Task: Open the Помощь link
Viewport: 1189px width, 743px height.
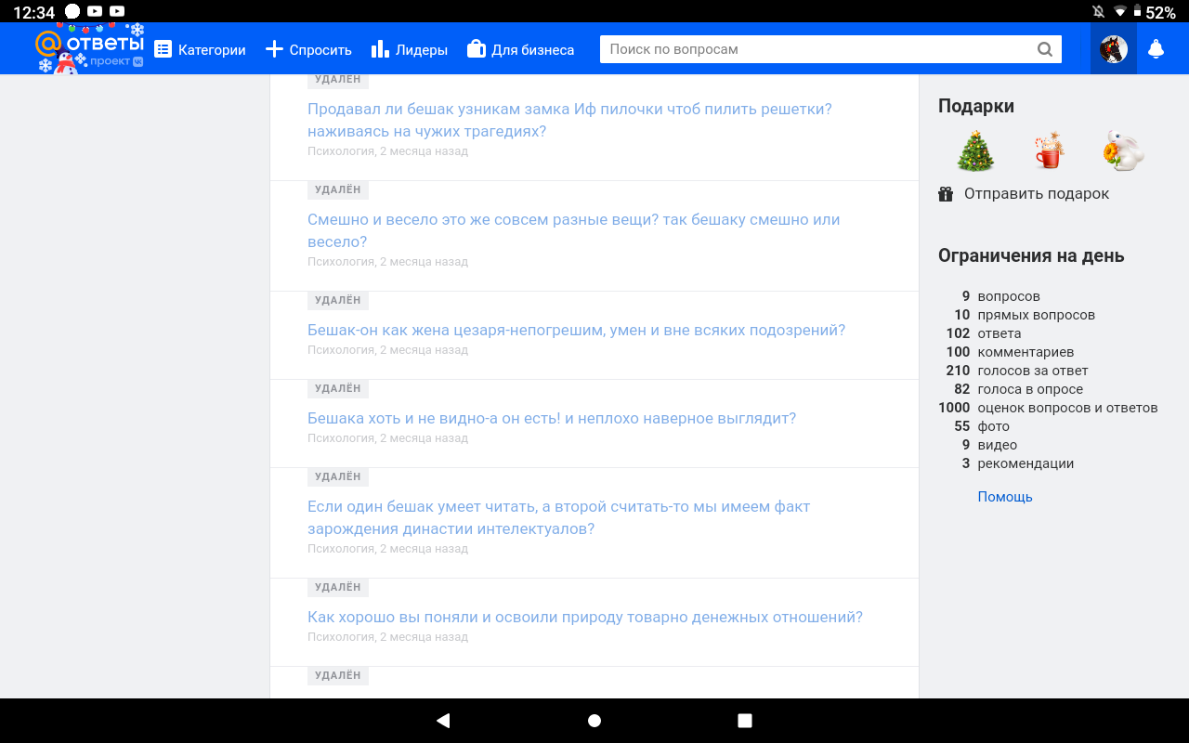Action: click(1005, 497)
